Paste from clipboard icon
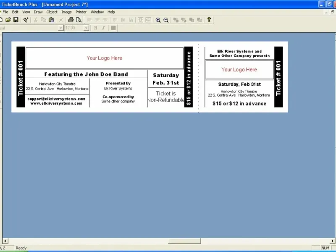The height and width of the screenshot is (252, 336). coord(51,20)
